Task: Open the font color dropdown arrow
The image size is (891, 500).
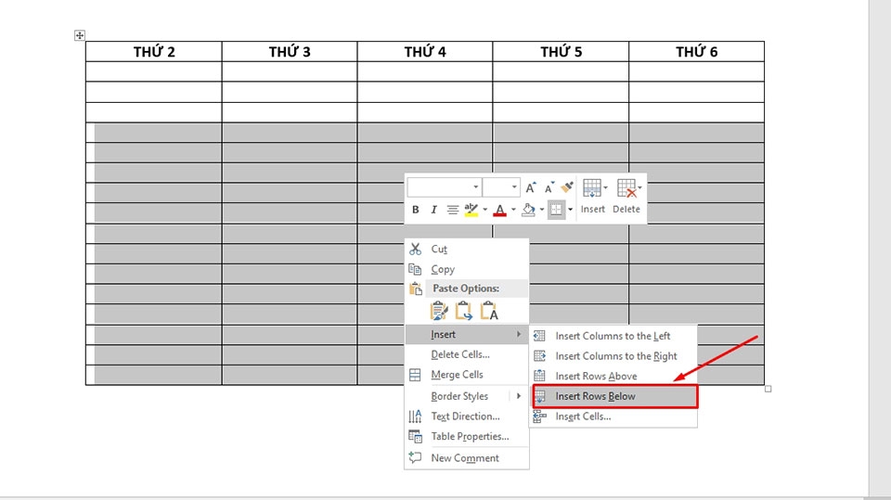Action: [x=513, y=210]
